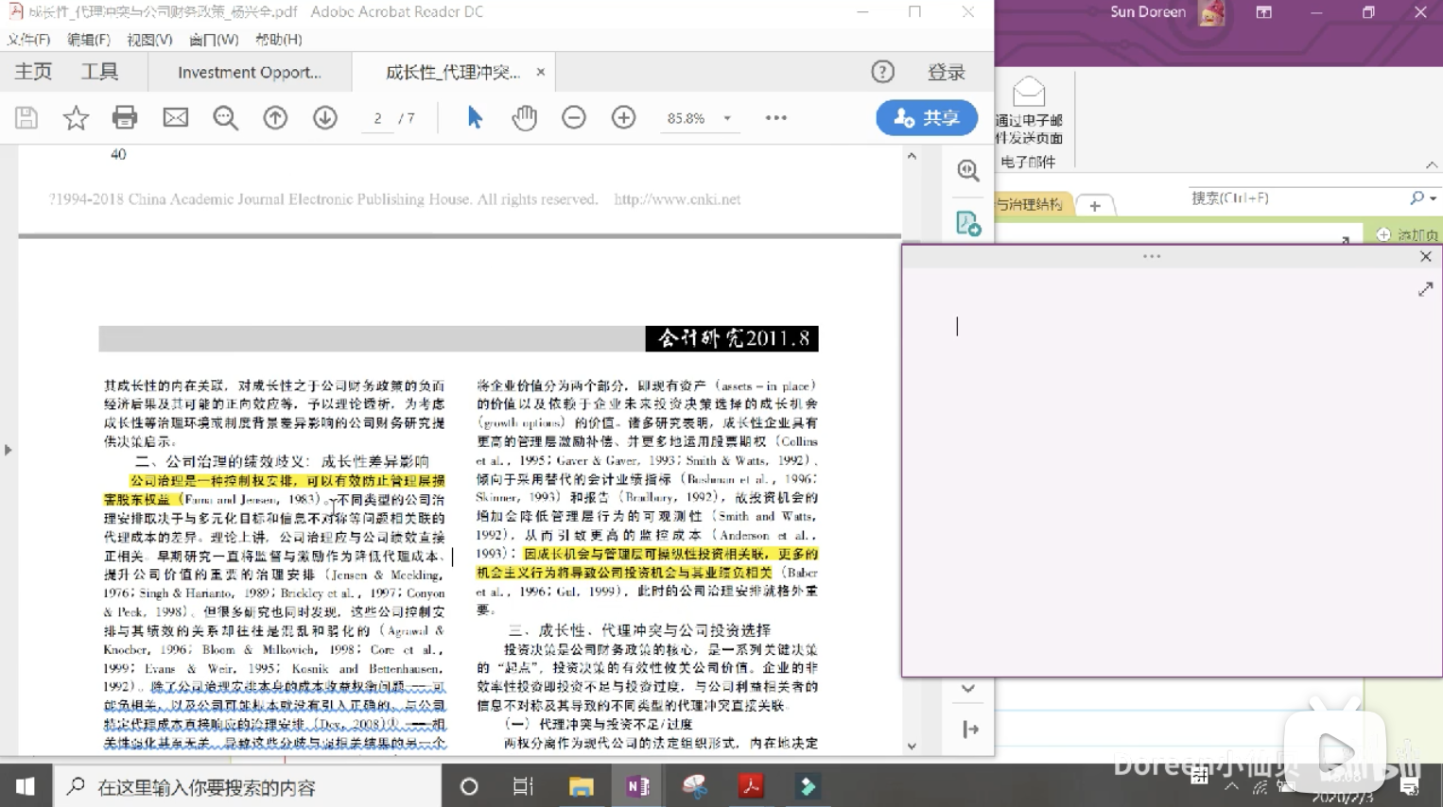This screenshot has width=1443, height=807.
Task: Send file by email envelope icon
Action: (x=176, y=118)
